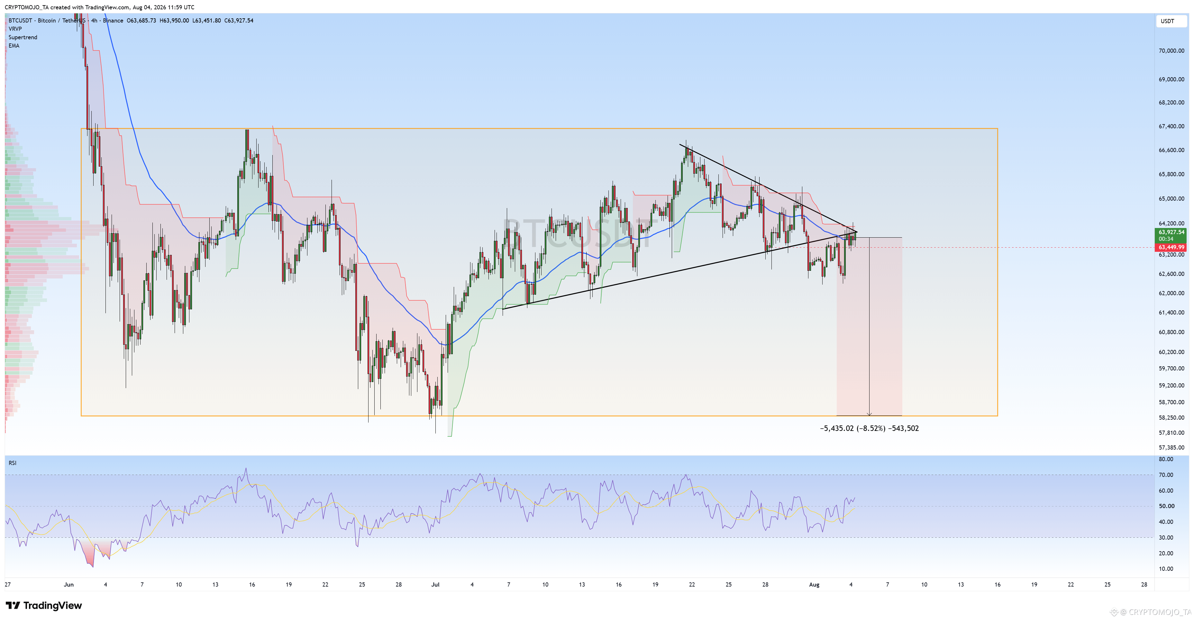This screenshot has height=620, width=1194.
Task: Click the red price tag 63,449.99
Action: [1171, 247]
